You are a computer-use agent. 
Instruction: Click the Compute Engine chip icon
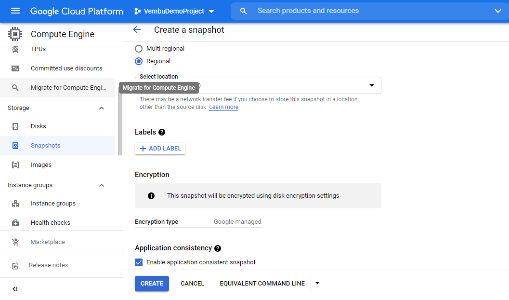[15, 34]
